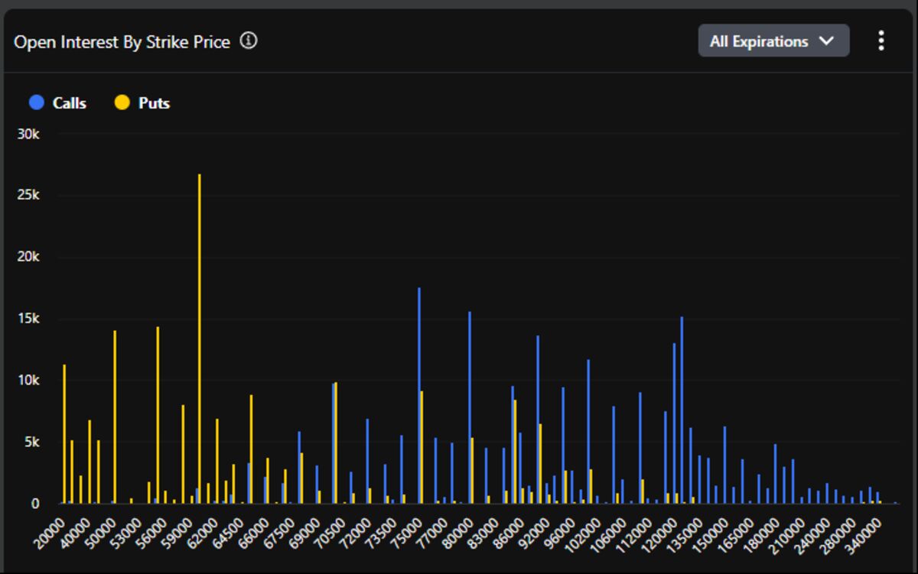Click the blue Calls legend circle
918x574 pixels.
tap(36, 103)
